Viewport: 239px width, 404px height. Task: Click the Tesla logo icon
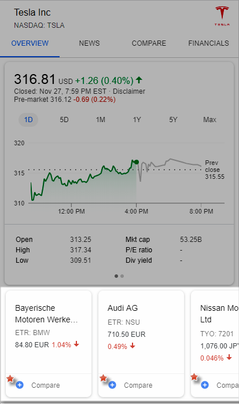coord(222,16)
